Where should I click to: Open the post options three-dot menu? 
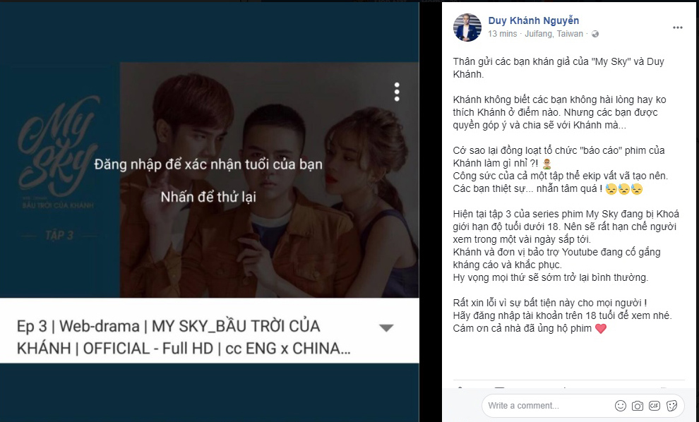point(677,28)
